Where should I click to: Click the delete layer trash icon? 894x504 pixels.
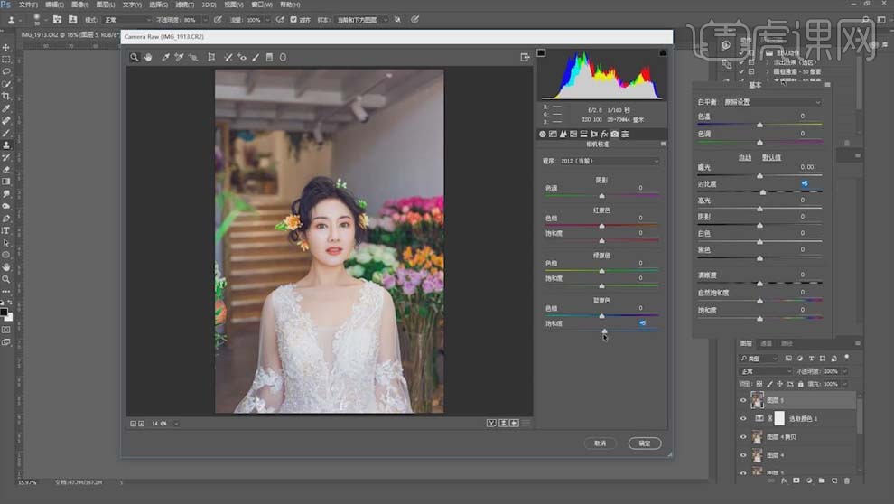coord(846,480)
